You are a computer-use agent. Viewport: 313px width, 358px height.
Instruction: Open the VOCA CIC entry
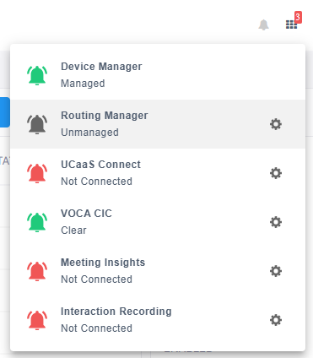(x=158, y=222)
